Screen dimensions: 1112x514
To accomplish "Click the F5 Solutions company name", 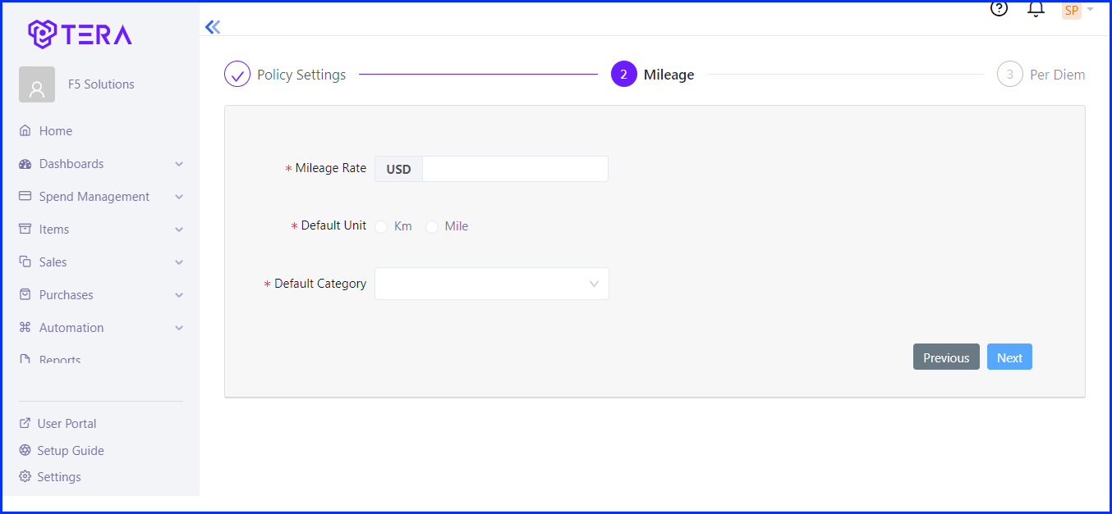I will pos(101,84).
